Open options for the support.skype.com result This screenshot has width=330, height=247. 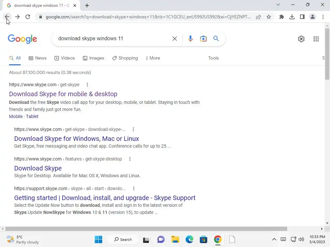click(x=134, y=188)
